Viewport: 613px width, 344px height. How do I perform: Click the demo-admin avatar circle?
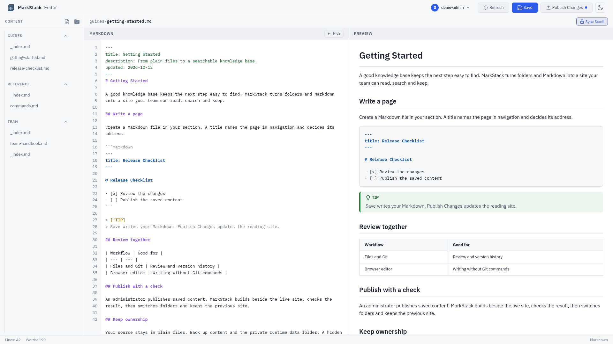tap(435, 8)
